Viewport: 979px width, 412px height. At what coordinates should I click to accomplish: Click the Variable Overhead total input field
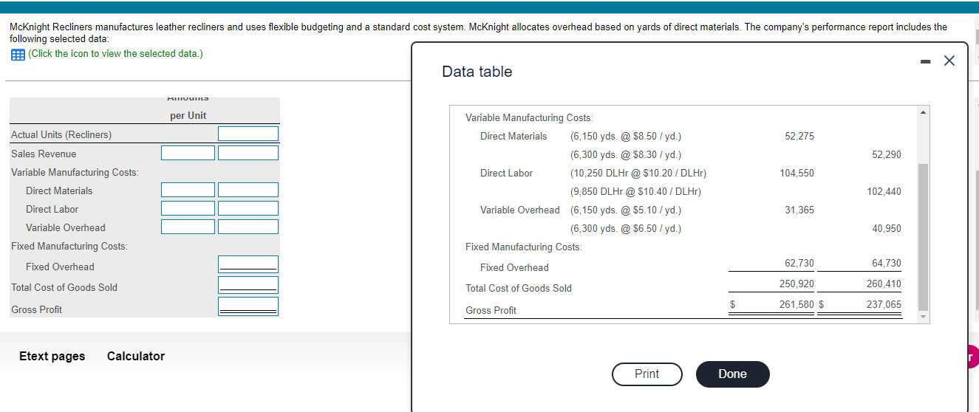click(248, 227)
